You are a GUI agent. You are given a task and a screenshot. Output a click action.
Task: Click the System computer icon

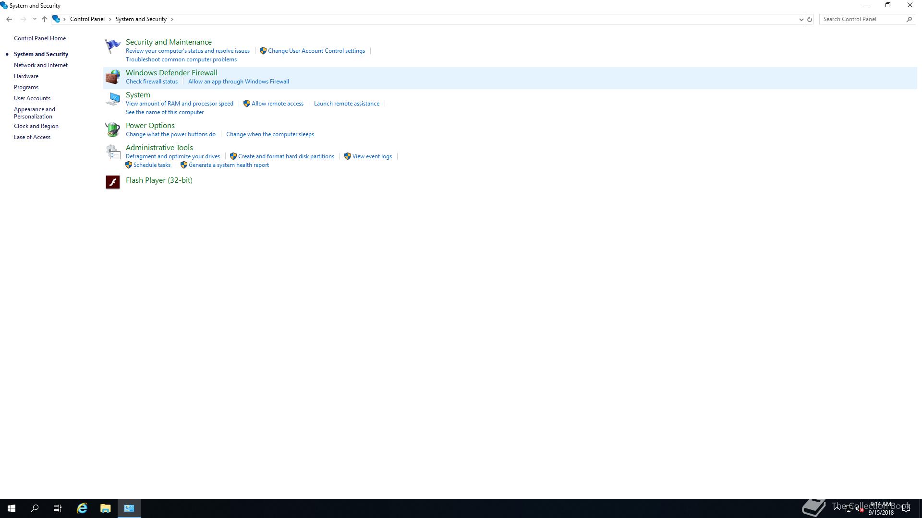coord(112,99)
